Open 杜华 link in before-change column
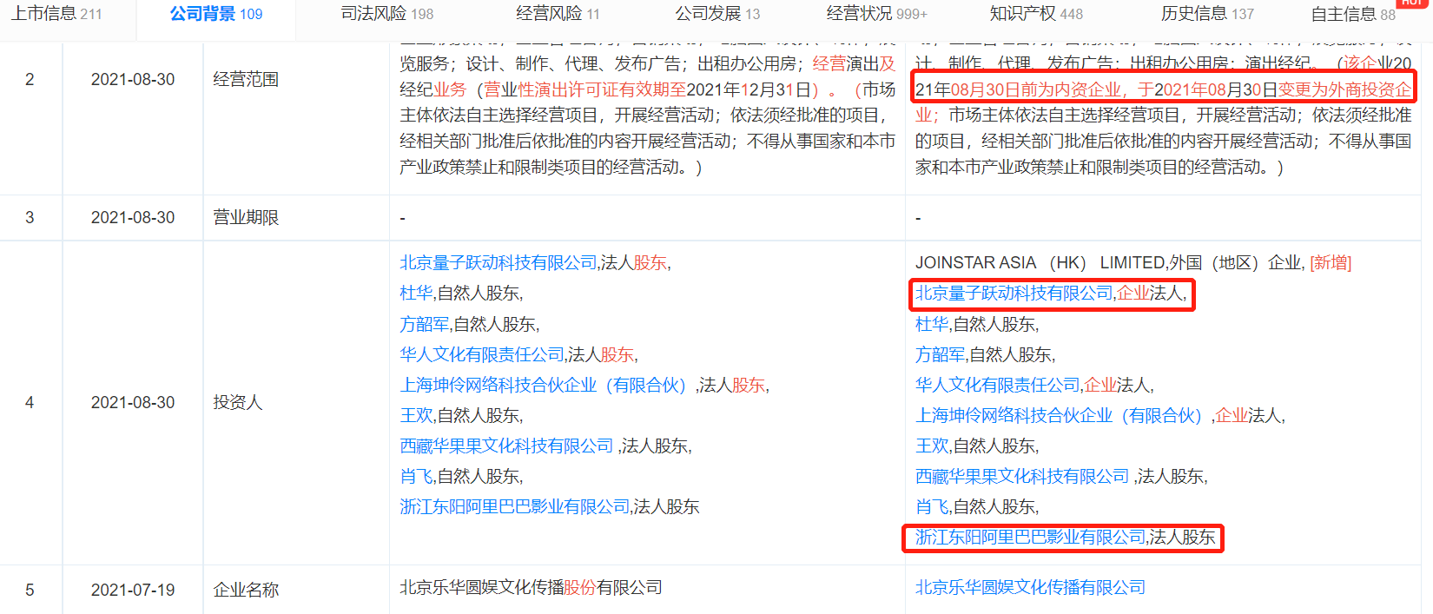This screenshot has height=614, width=1433. [x=416, y=294]
